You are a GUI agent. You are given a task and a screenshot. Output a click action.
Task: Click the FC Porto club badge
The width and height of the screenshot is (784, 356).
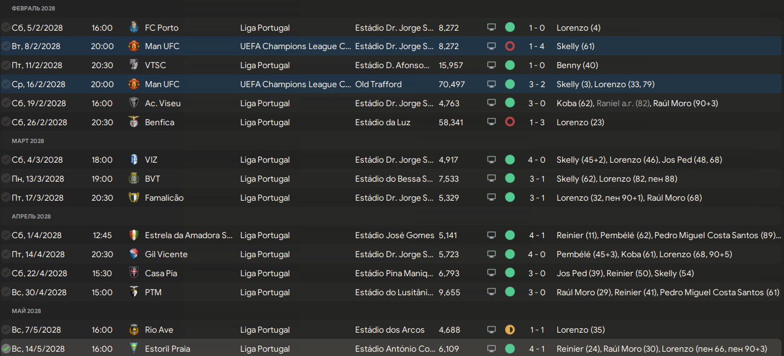click(x=133, y=28)
